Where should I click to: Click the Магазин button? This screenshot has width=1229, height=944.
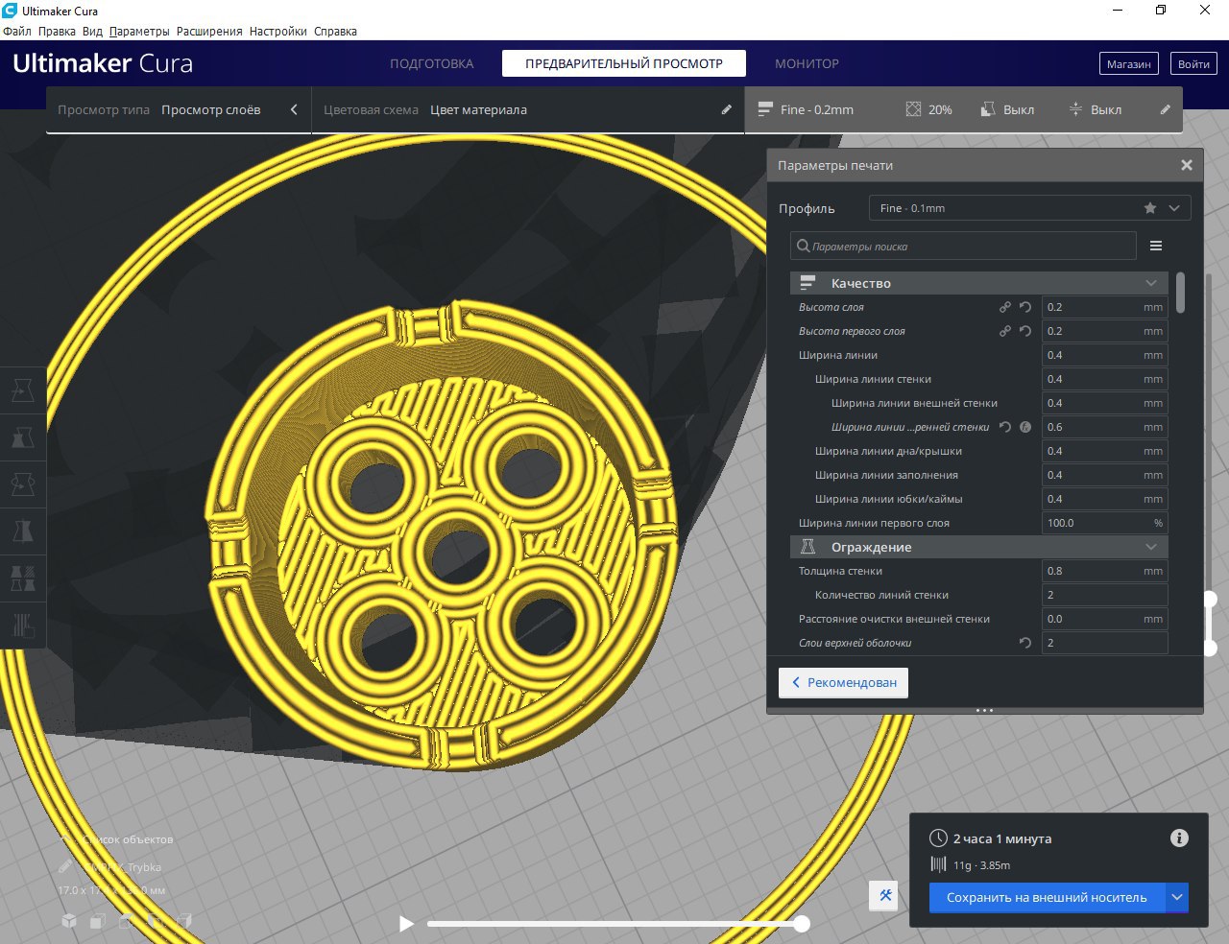(x=1128, y=64)
